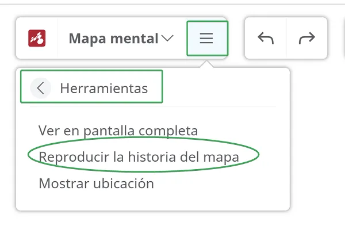Toggle location display with Mostrar ubicación
Viewport: 345px width, 237px height.
coord(96,184)
